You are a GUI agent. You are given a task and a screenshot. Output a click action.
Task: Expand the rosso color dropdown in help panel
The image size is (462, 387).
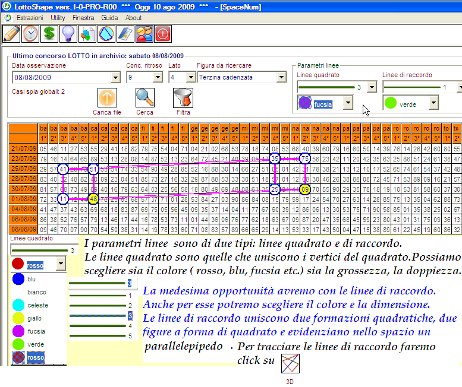pos(61,264)
